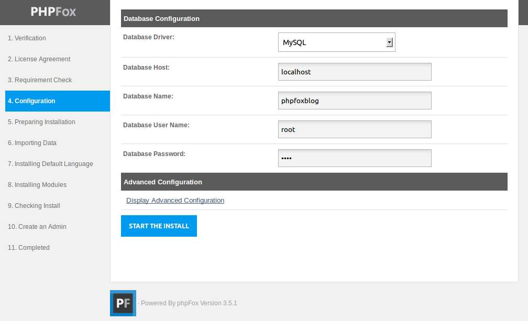Click the Database Host input field
Image resolution: width=528 pixels, height=321 pixels.
pos(355,72)
